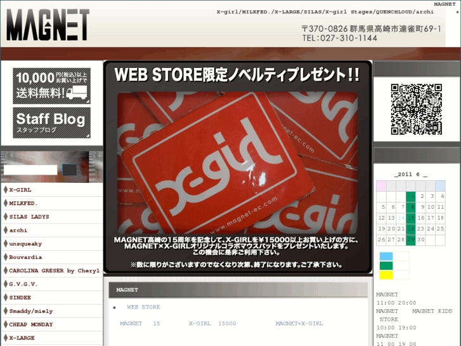Open the Staff Blog banner

pyautogui.click(x=52, y=123)
